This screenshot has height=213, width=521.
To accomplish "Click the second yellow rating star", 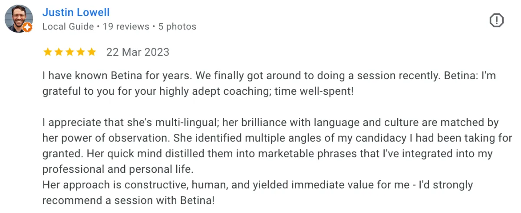I will (x=59, y=52).
